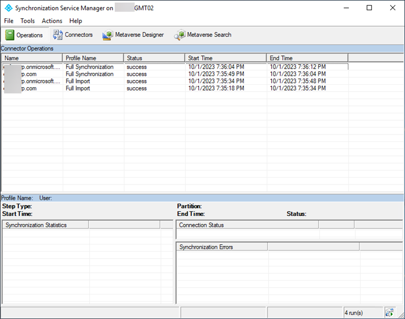
Task: Sort by Profile Name column header
Action: point(93,58)
